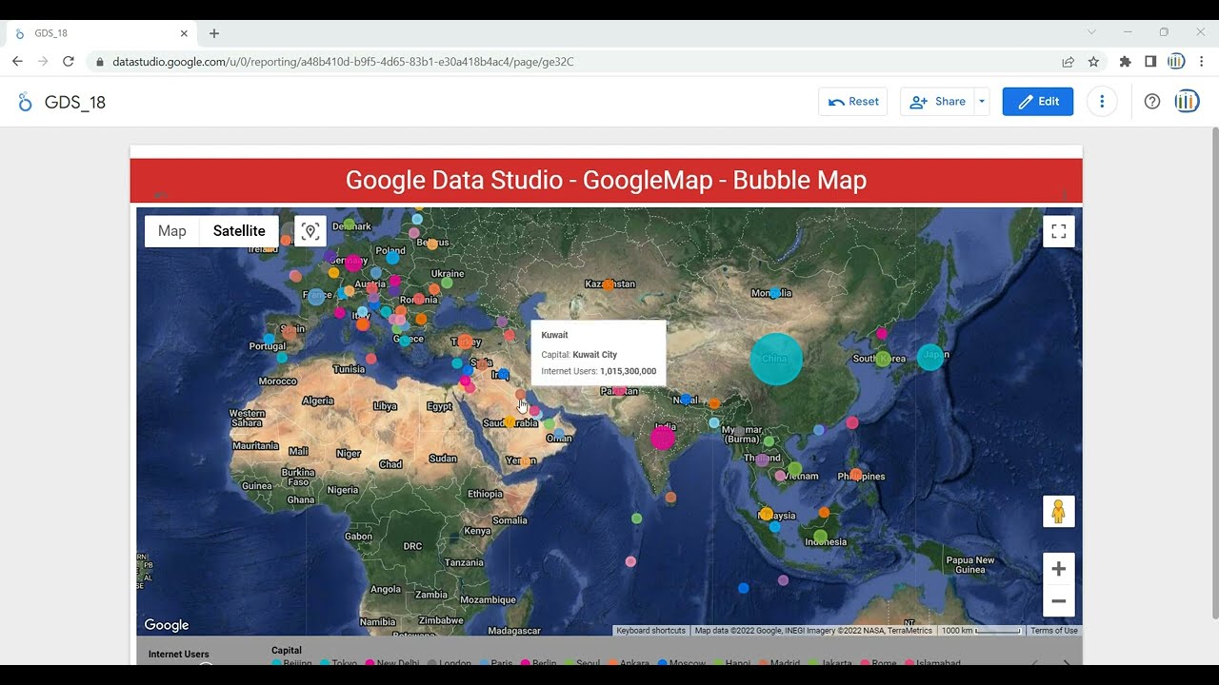Viewport: 1219px width, 685px height.
Task: Click the Sudan country label
Action: point(443,459)
